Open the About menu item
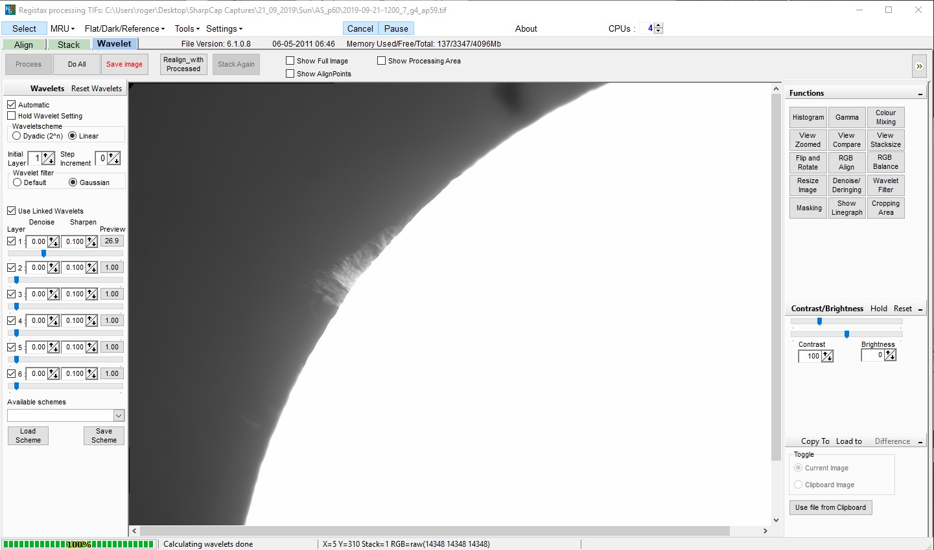Image resolution: width=934 pixels, height=550 pixels. pos(526,28)
